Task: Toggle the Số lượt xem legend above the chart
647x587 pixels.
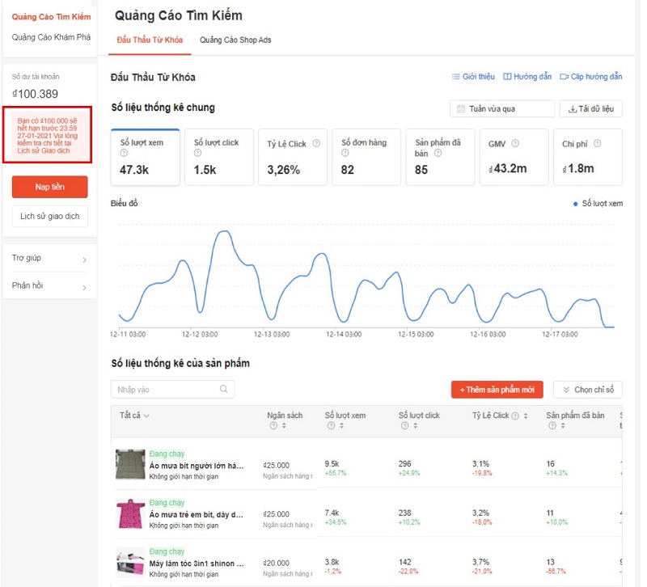Action: tap(598, 204)
